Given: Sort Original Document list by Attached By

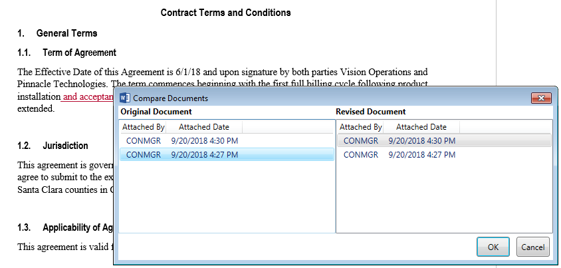Looking at the screenshot, I should (143, 127).
